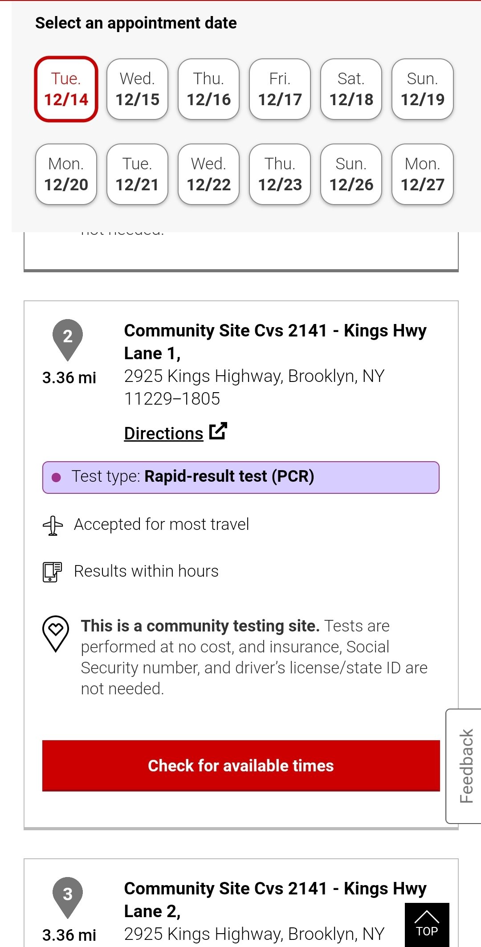Image resolution: width=481 pixels, height=947 pixels.
Task: Tap the location pin marker number 2
Action: [x=68, y=340]
